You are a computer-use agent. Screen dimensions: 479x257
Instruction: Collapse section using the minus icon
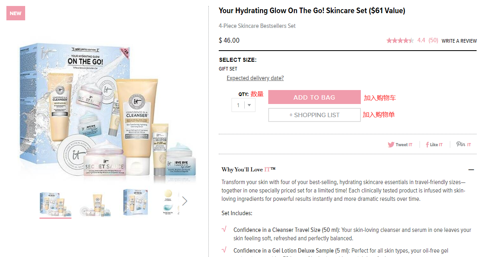pyautogui.click(x=471, y=170)
